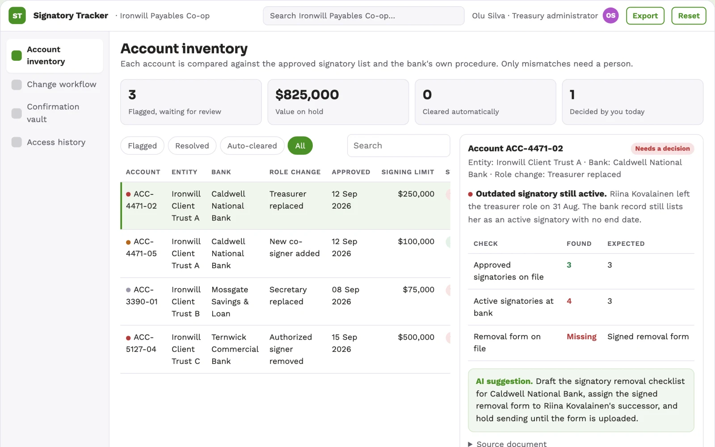Click the $825,000 Value on hold card
This screenshot has width=715, height=447.
tap(338, 102)
